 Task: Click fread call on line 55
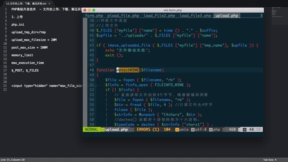point(135,105)
